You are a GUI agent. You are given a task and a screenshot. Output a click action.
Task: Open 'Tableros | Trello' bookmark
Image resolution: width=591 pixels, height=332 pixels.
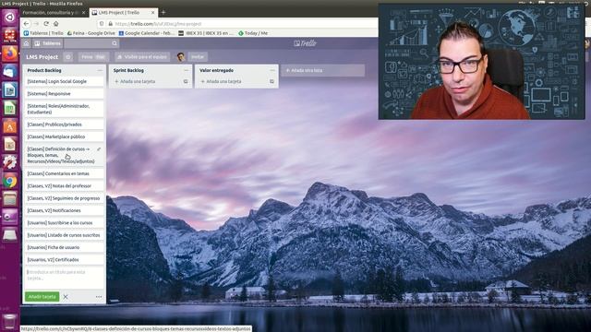pos(43,33)
